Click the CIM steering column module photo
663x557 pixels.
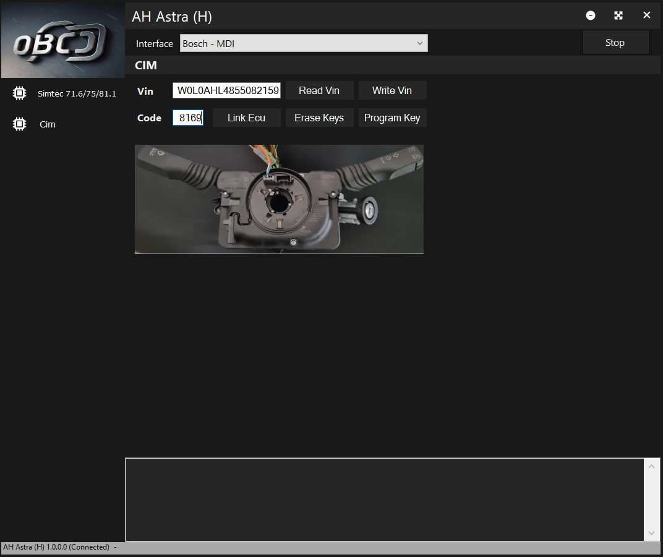[279, 199]
